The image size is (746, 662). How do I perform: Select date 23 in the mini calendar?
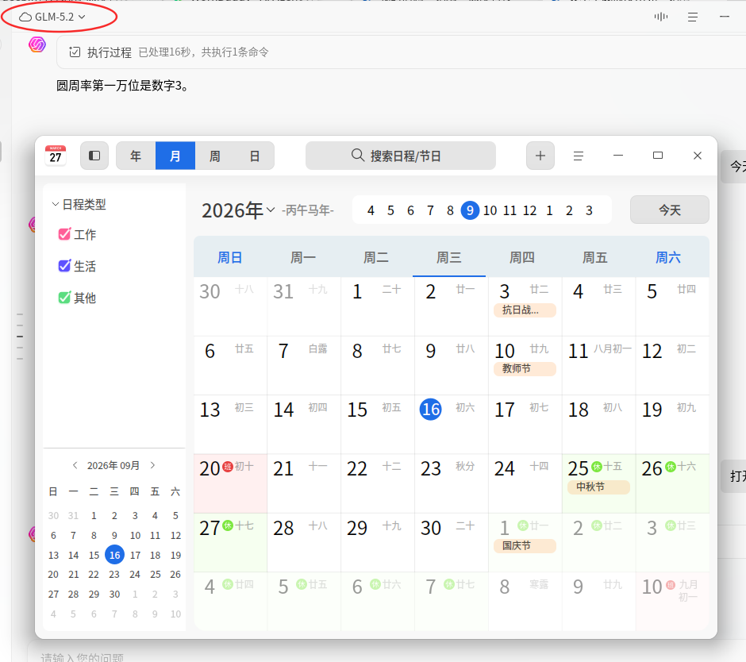(114, 575)
